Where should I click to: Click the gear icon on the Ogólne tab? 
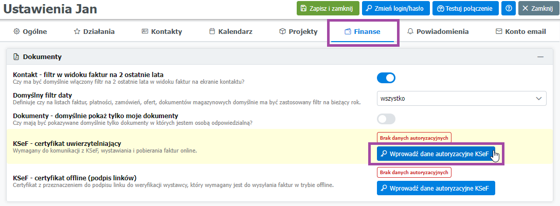click(x=16, y=31)
